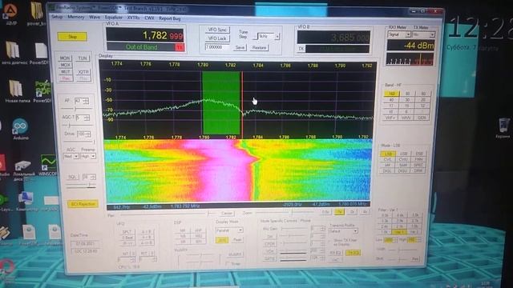Toggle the X2TR button
513x288 pixels.
click(x=83, y=72)
